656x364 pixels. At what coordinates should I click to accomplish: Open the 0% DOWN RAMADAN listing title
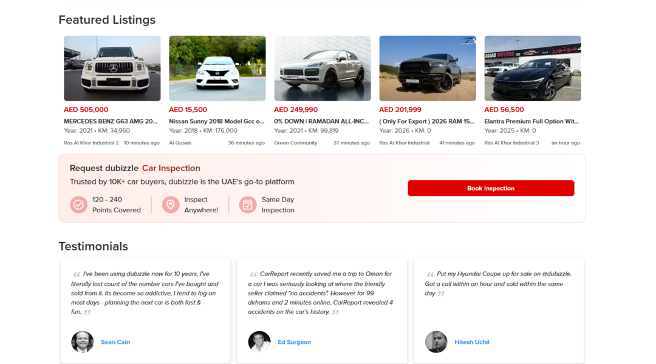321,121
